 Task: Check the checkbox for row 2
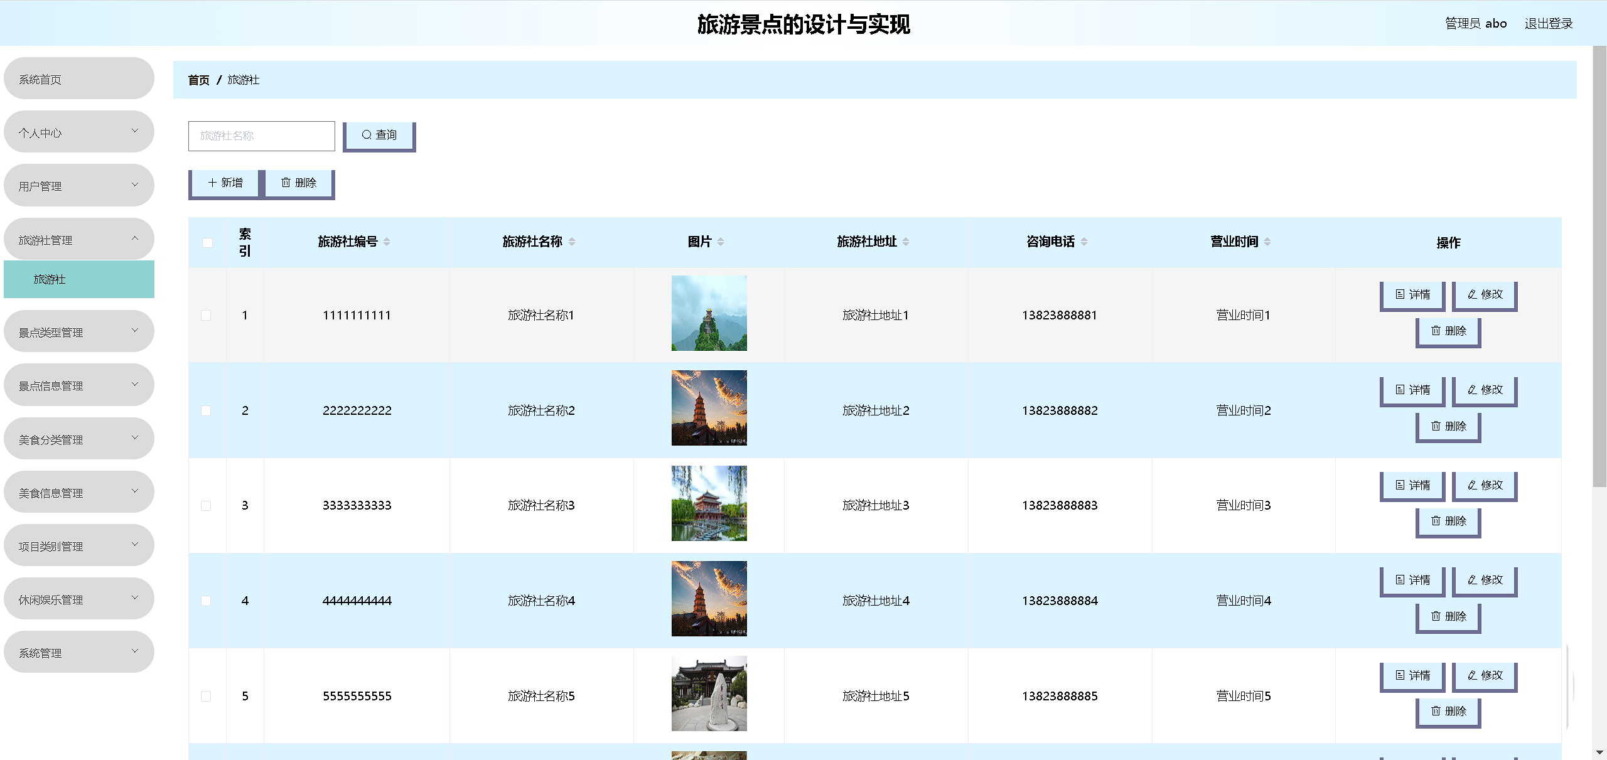tap(206, 411)
